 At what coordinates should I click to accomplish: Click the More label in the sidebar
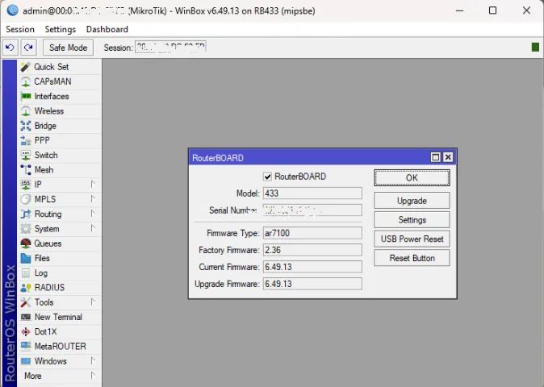click(32, 376)
